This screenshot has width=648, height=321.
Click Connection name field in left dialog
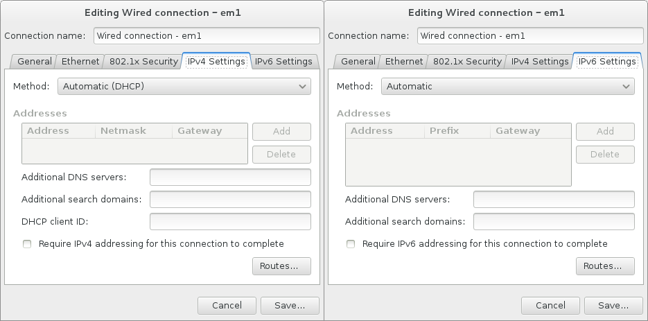pos(206,36)
